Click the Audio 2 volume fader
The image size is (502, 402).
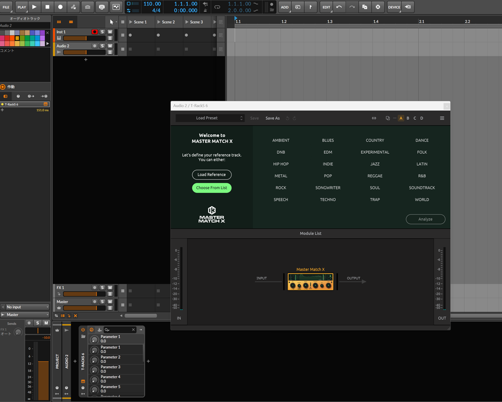pyautogui.click(x=84, y=52)
